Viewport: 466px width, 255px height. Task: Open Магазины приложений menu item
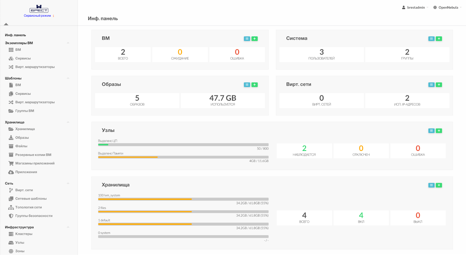tap(35, 163)
